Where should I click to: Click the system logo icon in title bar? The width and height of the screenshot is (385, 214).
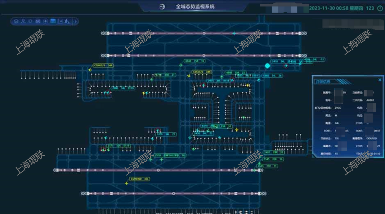[162, 7]
